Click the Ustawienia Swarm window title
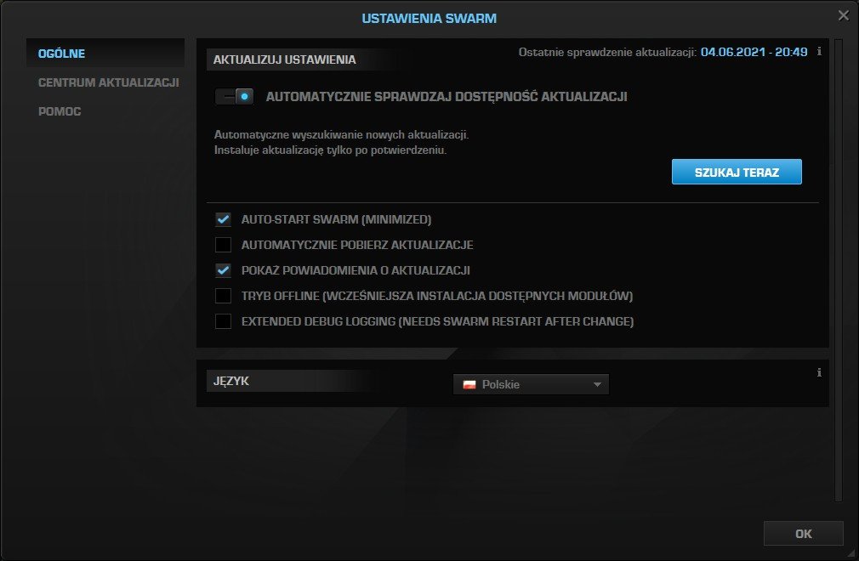859x561 pixels. tap(429, 18)
